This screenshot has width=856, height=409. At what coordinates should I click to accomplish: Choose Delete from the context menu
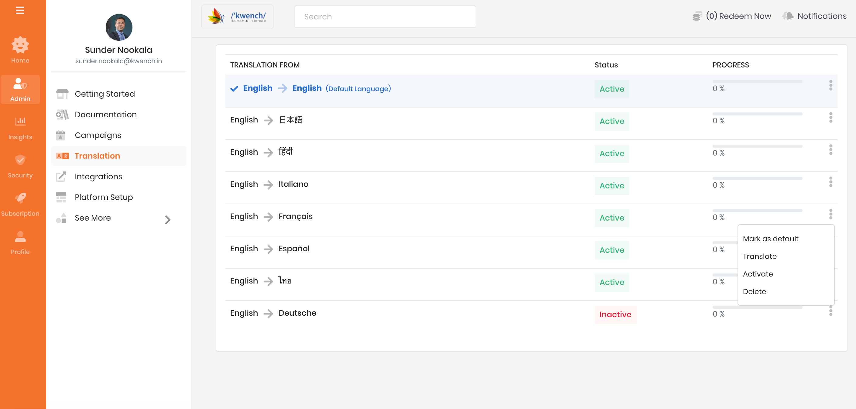[x=754, y=292]
